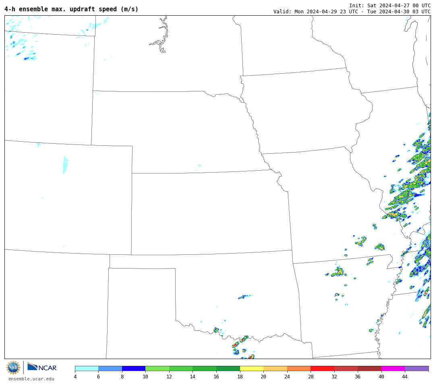Click the 20-24 m/s light orange swatch
The height and width of the screenshot is (384, 435).
click(275, 368)
